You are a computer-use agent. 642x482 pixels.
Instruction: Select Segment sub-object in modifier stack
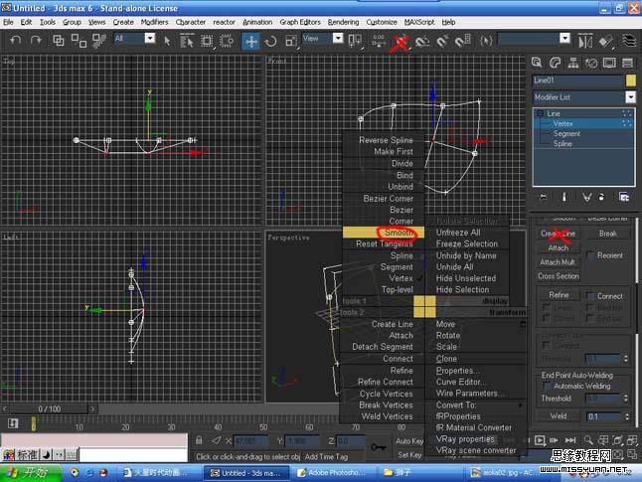(x=566, y=133)
